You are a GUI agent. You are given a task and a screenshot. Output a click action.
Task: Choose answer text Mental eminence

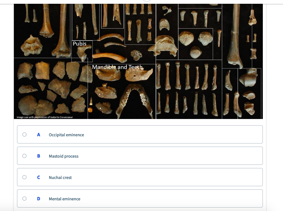pos(64,199)
